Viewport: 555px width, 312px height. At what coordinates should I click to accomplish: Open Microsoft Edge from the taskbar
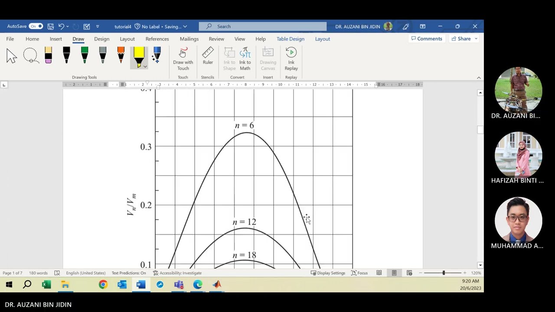pyautogui.click(x=198, y=285)
